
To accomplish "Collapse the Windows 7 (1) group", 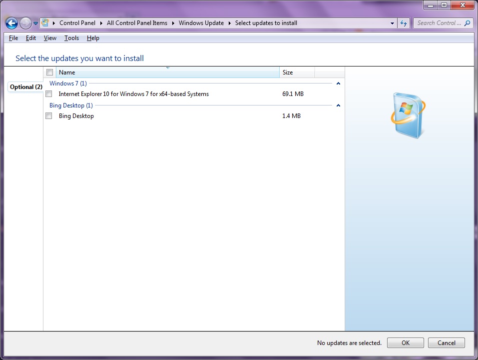I will pos(338,83).
